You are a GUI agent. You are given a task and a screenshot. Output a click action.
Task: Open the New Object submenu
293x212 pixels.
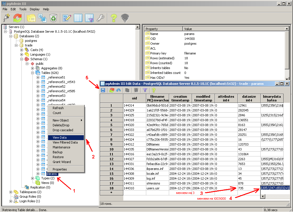pos(66,120)
